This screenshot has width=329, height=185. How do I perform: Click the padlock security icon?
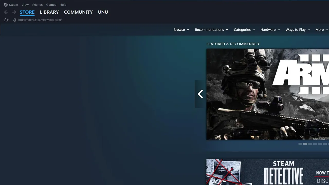tap(15, 20)
